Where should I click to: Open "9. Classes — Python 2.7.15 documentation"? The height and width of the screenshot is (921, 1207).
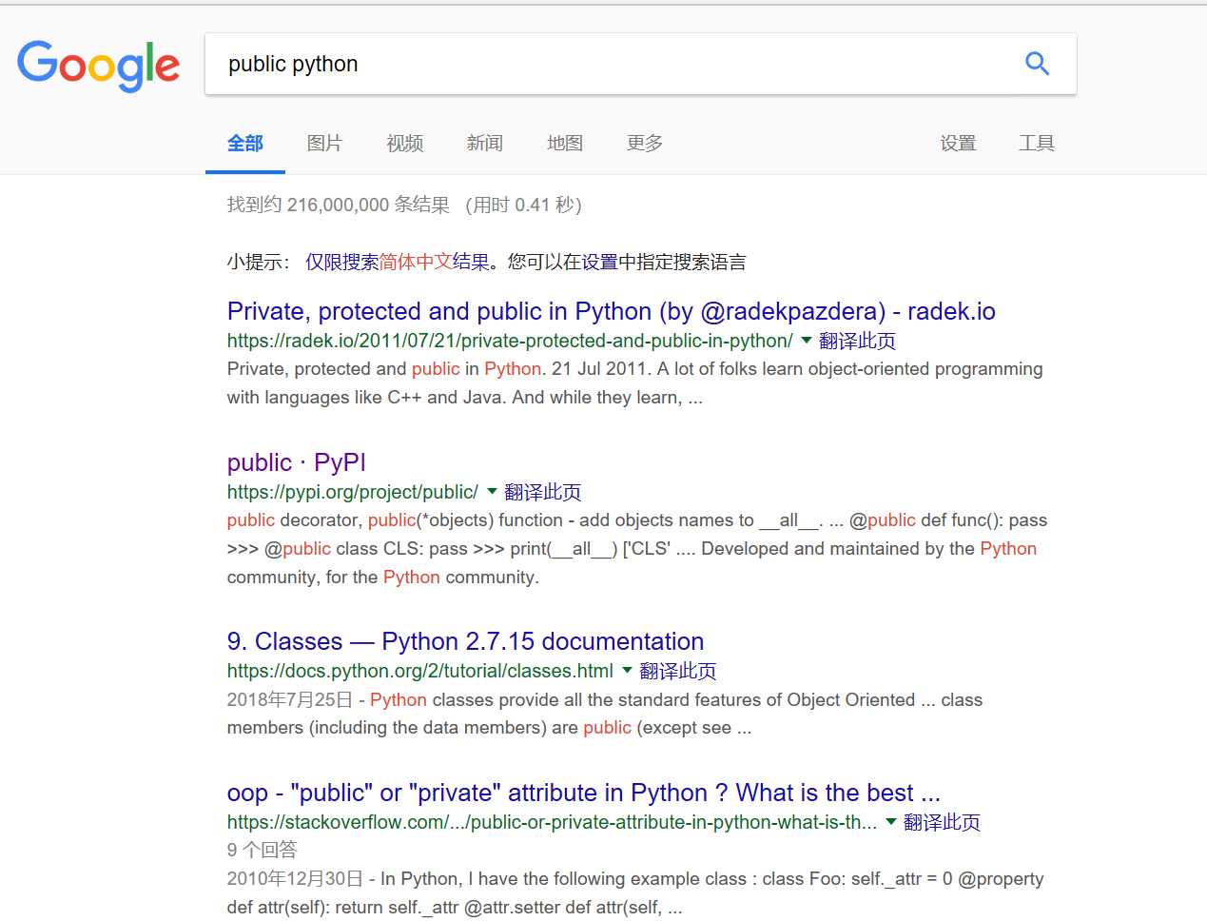pos(465,642)
